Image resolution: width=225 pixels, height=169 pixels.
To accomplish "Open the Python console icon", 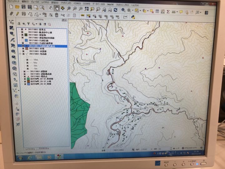I will (133, 17).
